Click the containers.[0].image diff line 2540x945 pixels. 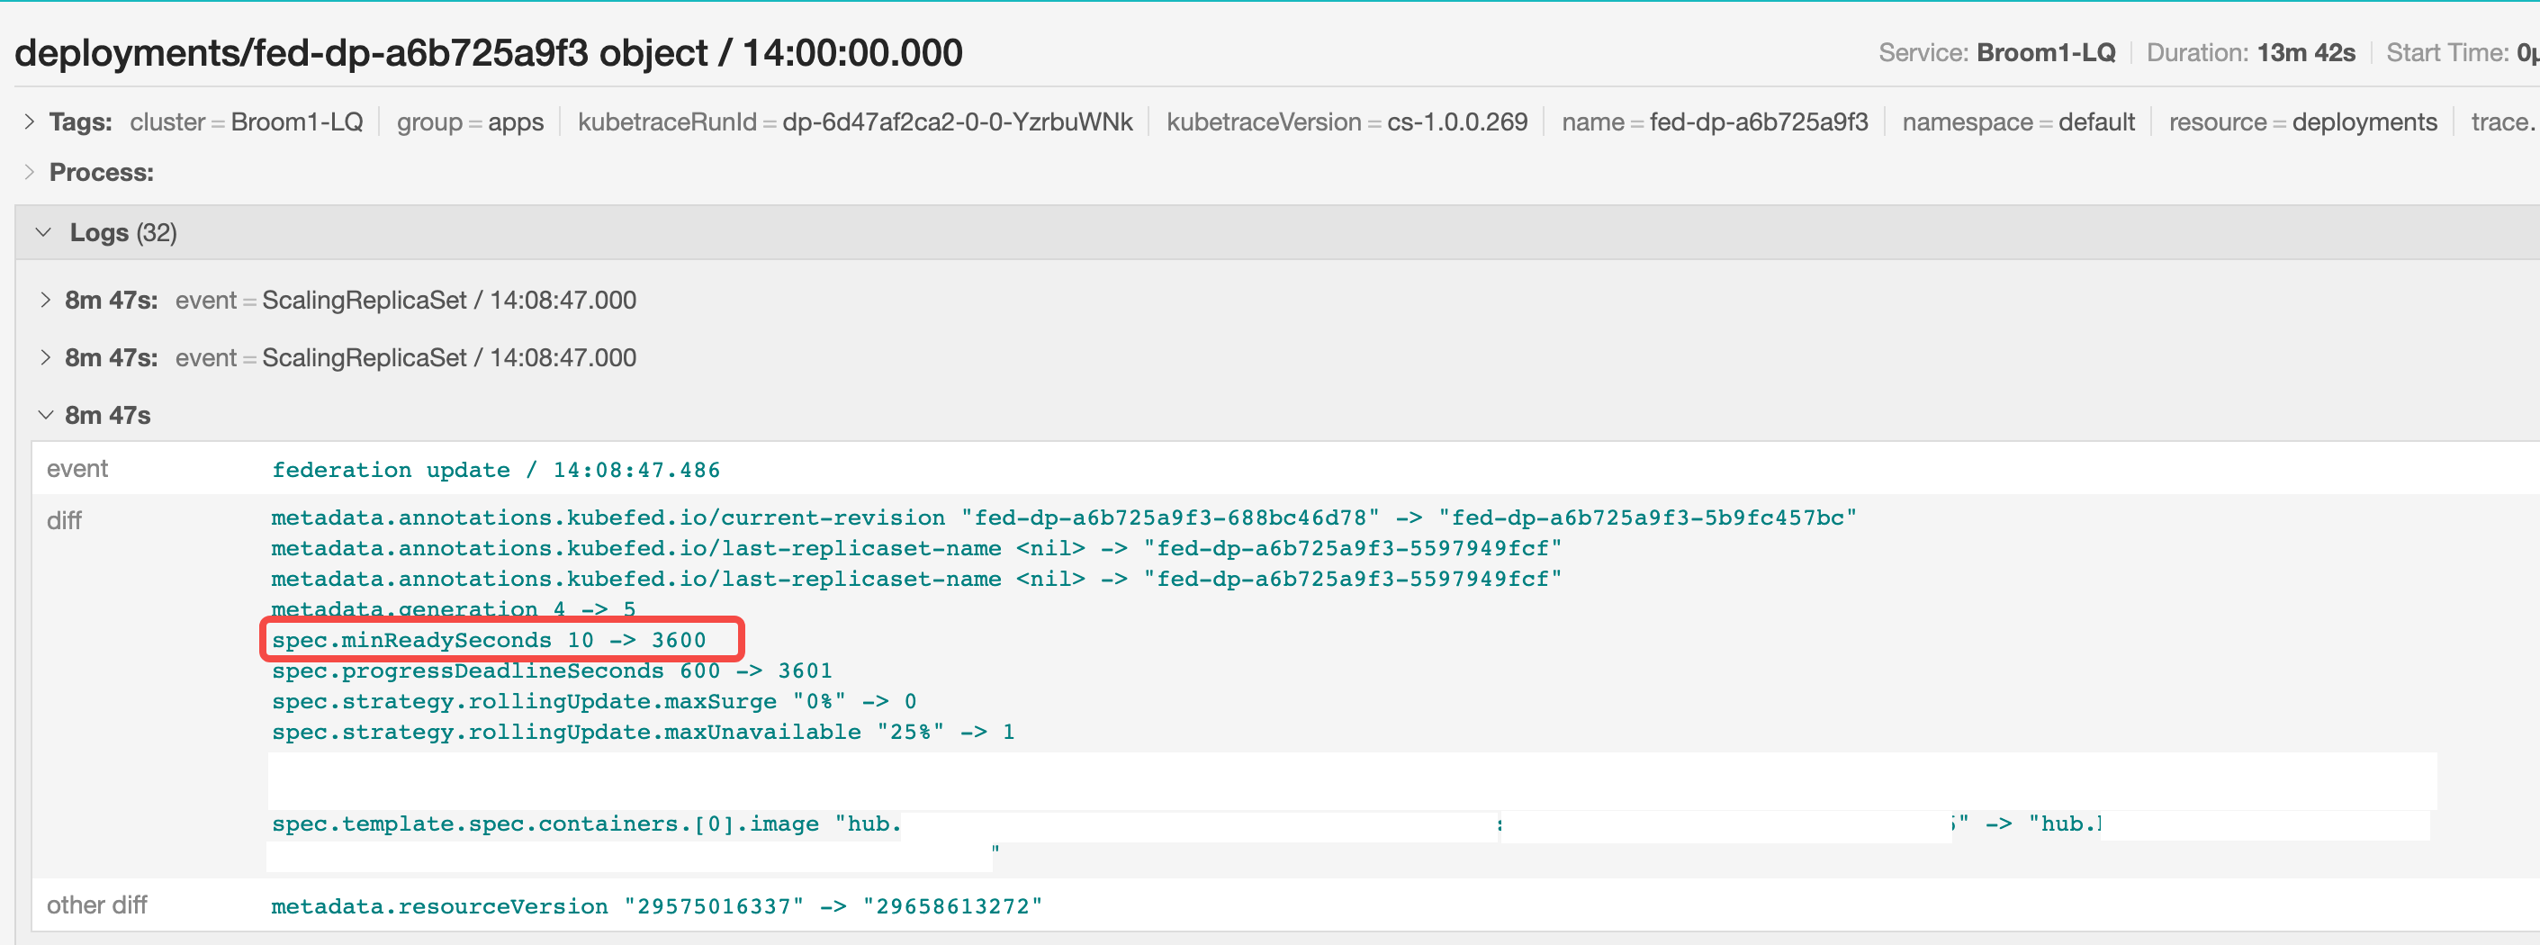point(1186,823)
